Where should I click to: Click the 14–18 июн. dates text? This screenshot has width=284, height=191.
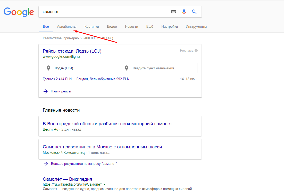pos(189,79)
